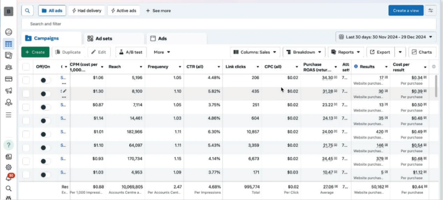Select the Active ads view
Screen dimensions: 443x200
coord(123,11)
